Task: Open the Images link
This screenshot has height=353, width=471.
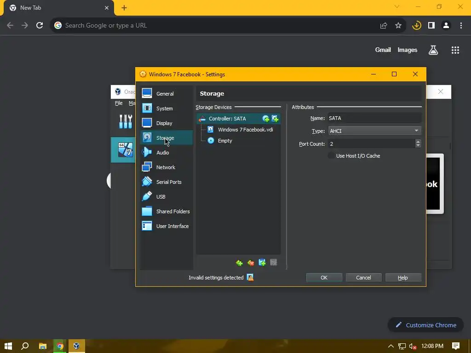Action: tap(408, 50)
